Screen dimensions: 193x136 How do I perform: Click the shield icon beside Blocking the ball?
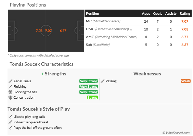coord(11,92)
